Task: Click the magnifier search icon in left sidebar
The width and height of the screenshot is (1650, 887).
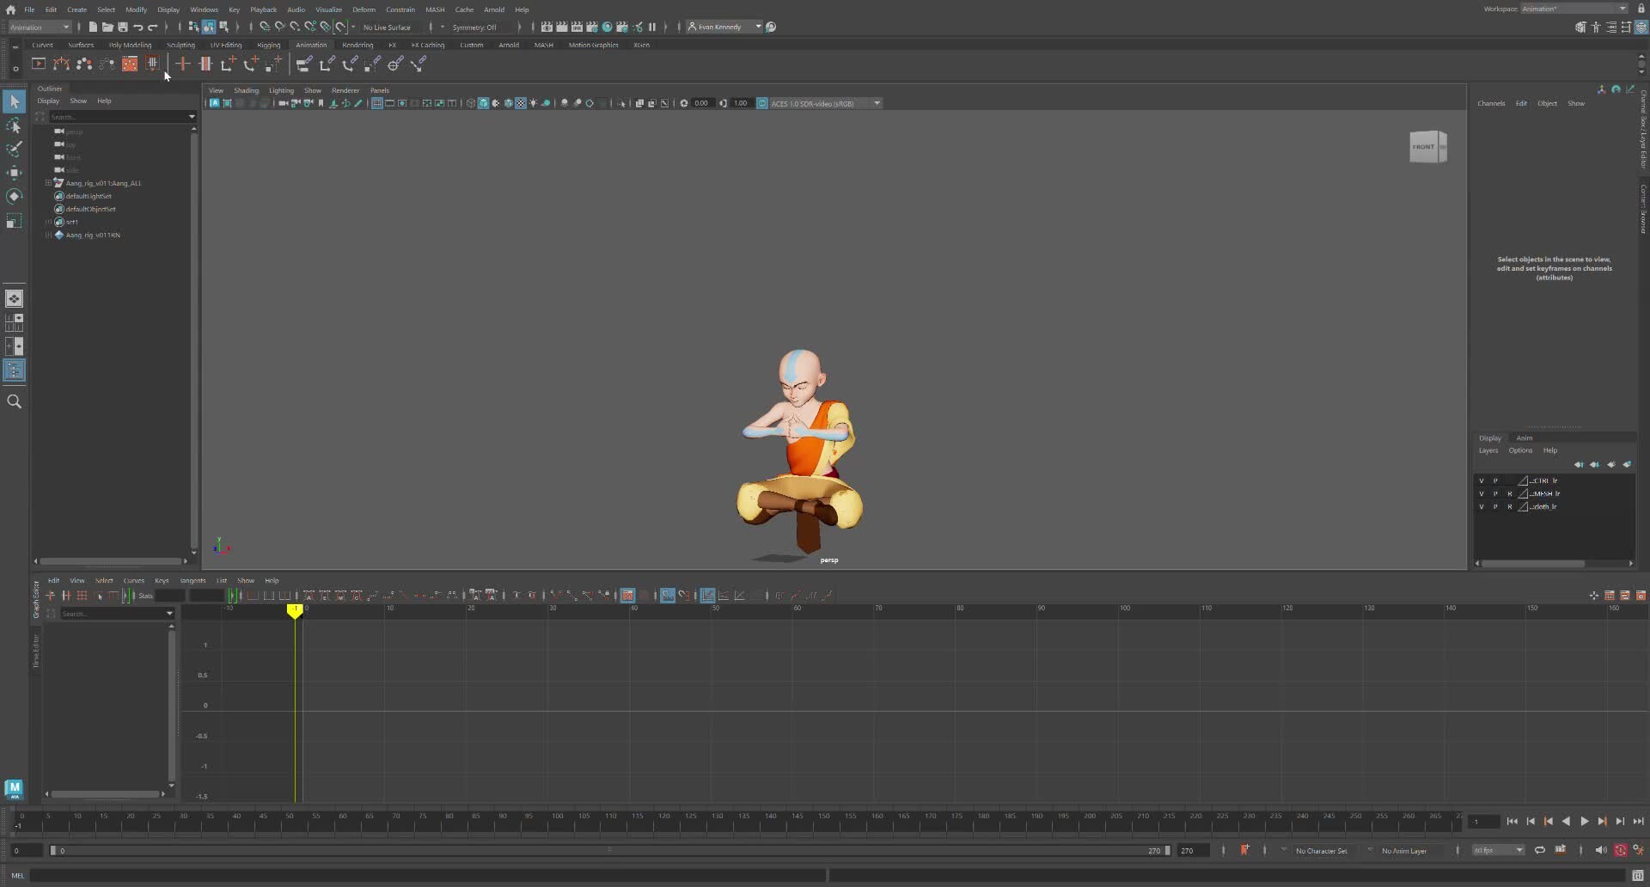Action: [x=14, y=401]
